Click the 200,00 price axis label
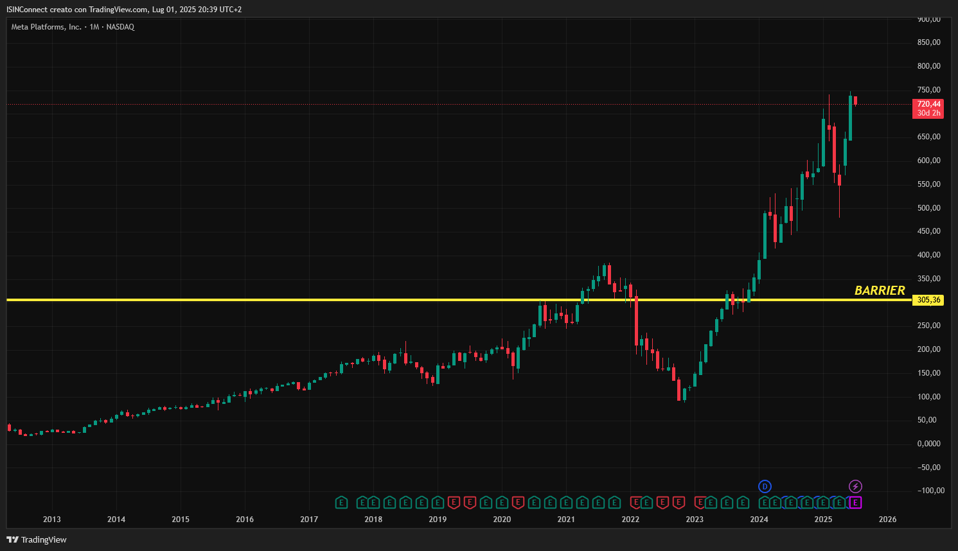Viewport: 958px width, 551px height. (x=929, y=349)
